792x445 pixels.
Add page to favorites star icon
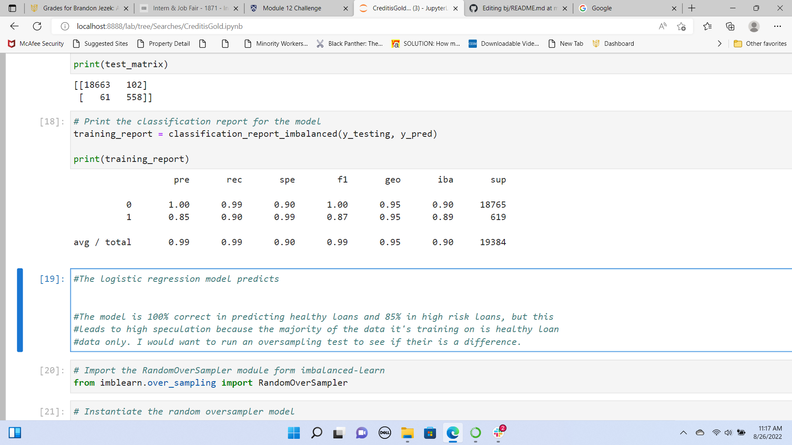(681, 26)
